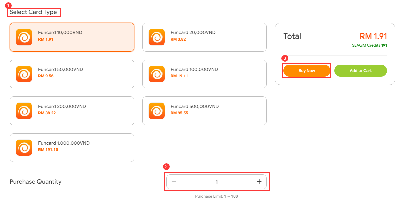Click the Funcard 20,000VND swirl icon
The height and width of the screenshot is (208, 403).
[x=157, y=37]
